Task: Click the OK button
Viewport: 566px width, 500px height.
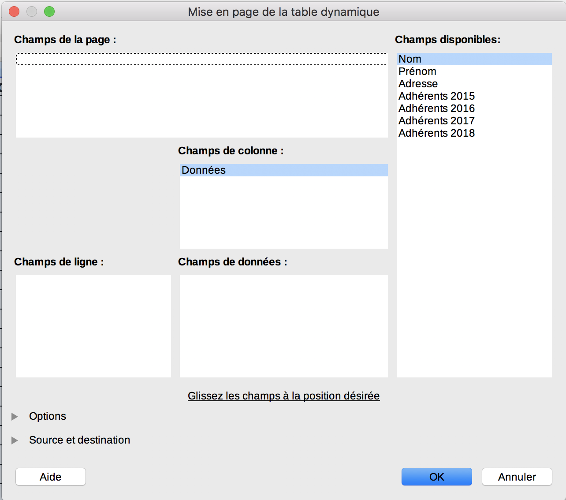Action: pyautogui.click(x=436, y=477)
